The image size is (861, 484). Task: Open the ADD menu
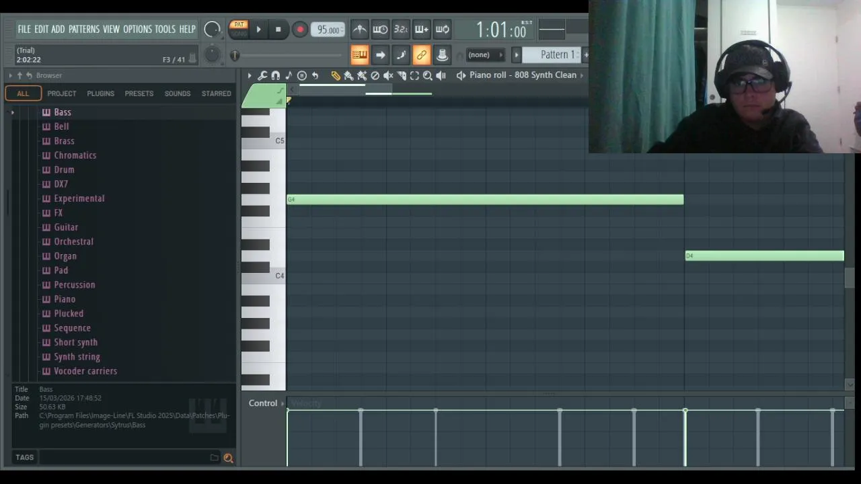(58, 29)
